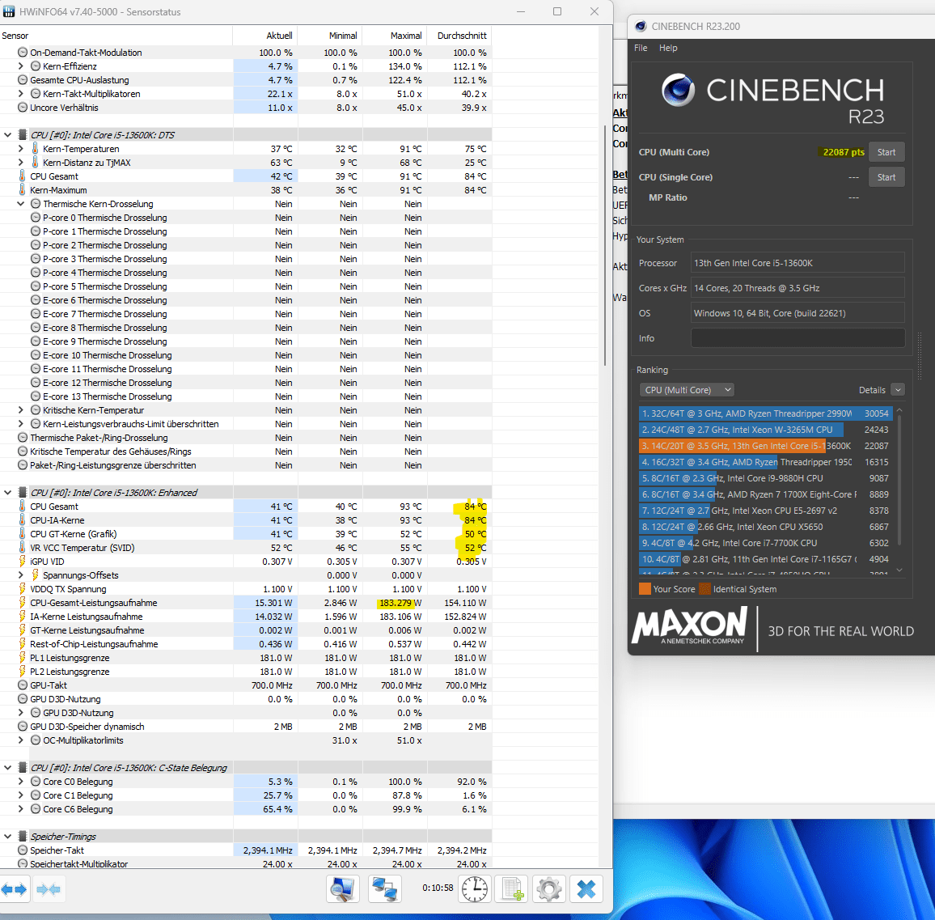The image size is (935, 920).
Task: Click thermometer icon beside CPU GT-Kerne (Grafik)
Action: pos(22,534)
